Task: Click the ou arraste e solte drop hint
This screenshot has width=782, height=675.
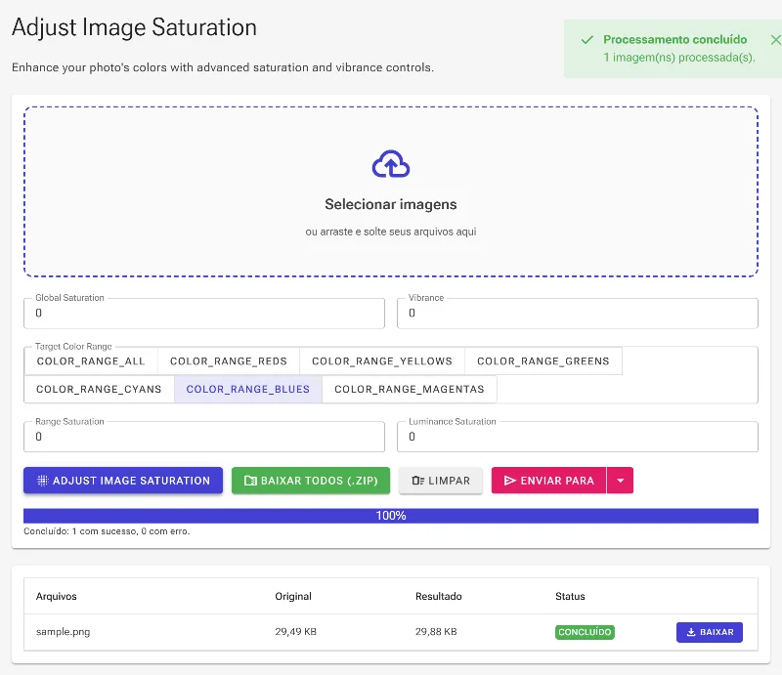Action: [x=390, y=232]
